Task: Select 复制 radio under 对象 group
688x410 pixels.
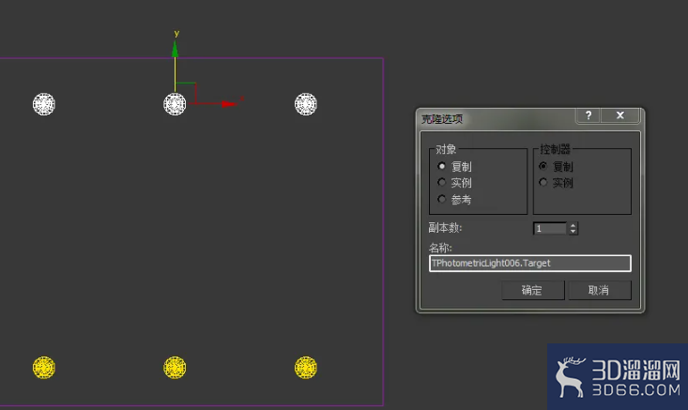Action: pos(442,166)
